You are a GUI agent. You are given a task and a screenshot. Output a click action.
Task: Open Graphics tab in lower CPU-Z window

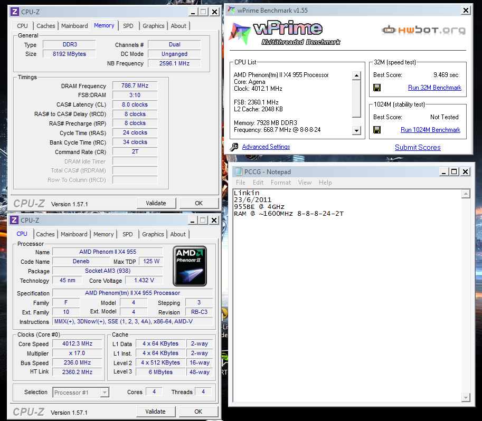pyautogui.click(x=153, y=234)
